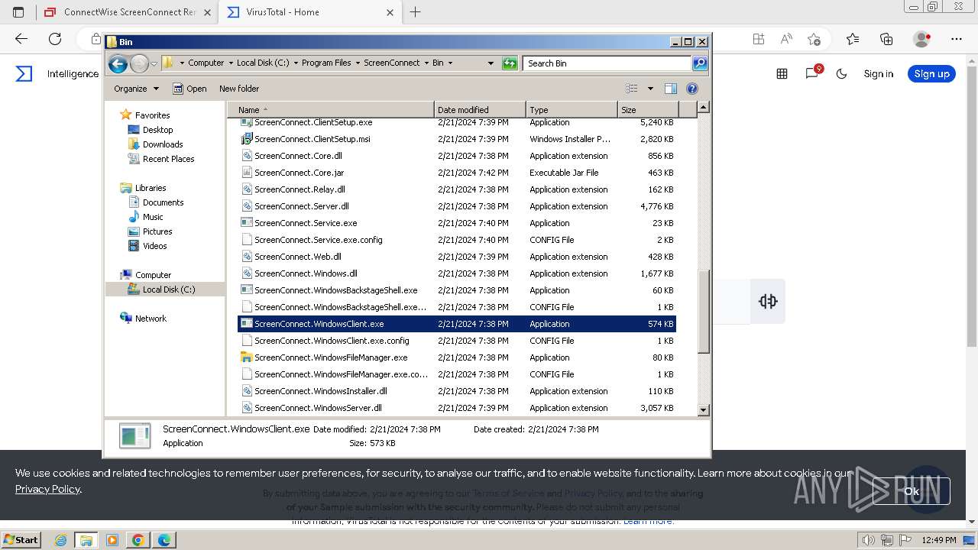Viewport: 978px width, 550px height.
Task: Select ScreenConnect.ClientSetup.msi file
Action: [x=312, y=139]
